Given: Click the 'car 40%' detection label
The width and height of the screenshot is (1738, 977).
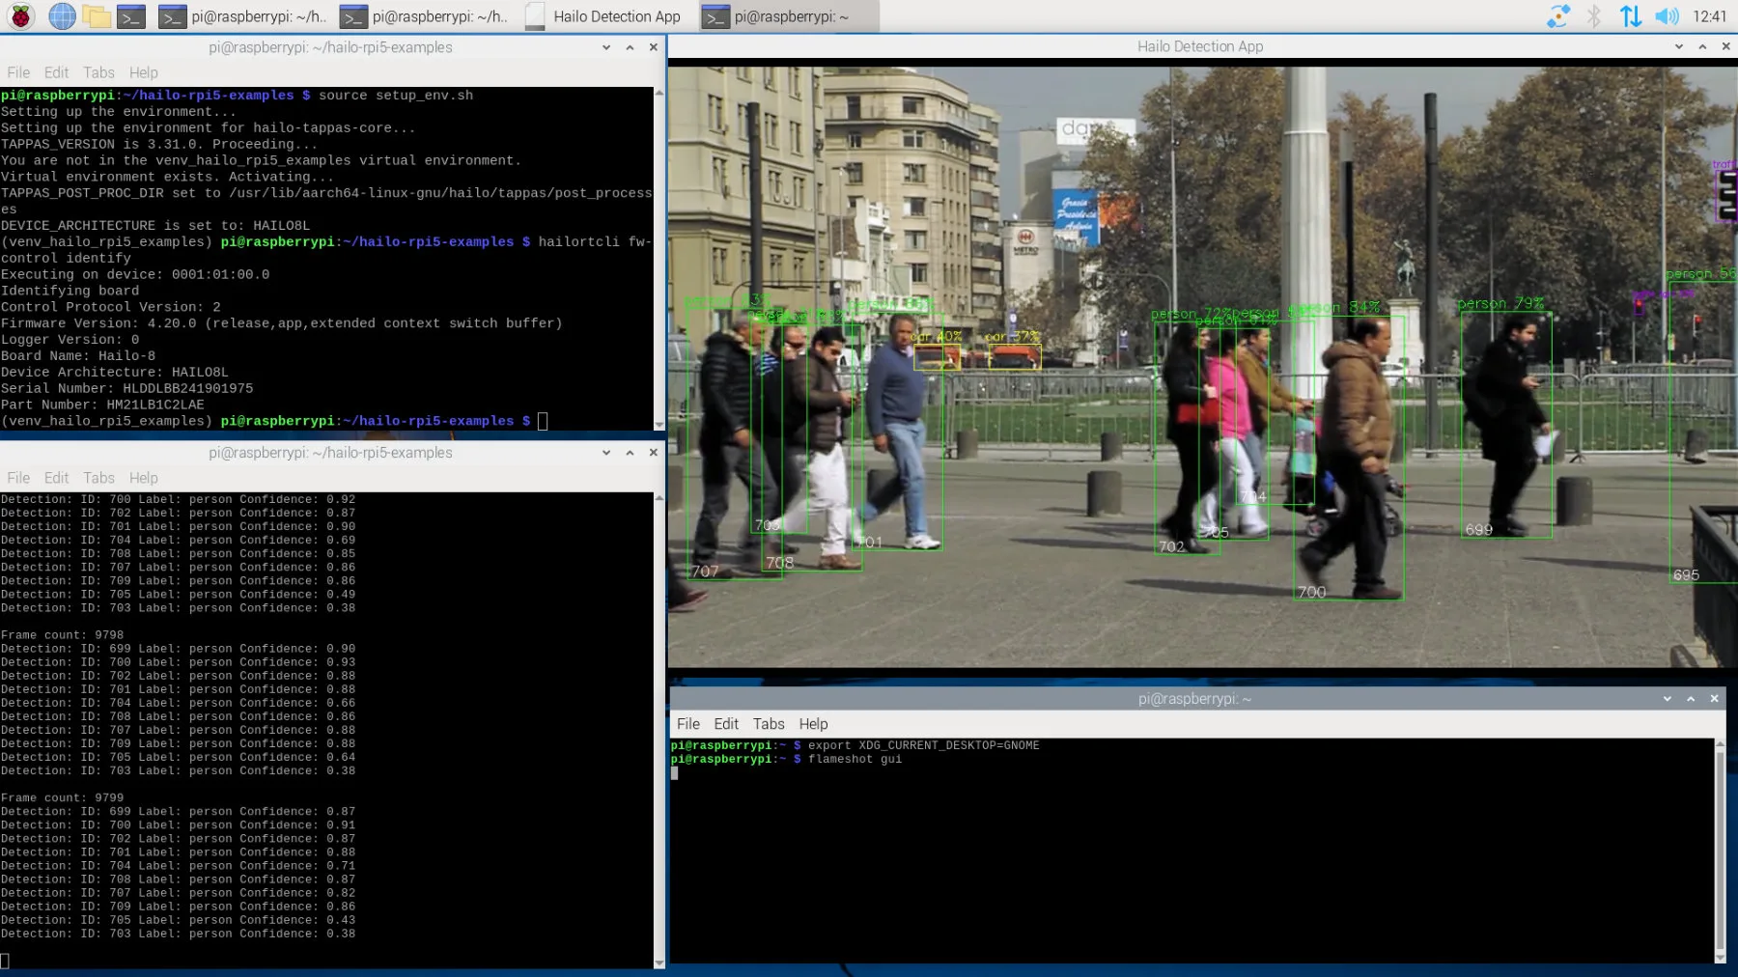Looking at the screenshot, I should tap(936, 337).
